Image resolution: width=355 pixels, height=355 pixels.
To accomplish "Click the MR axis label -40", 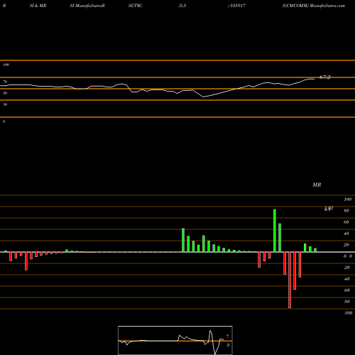I will point(346,279).
